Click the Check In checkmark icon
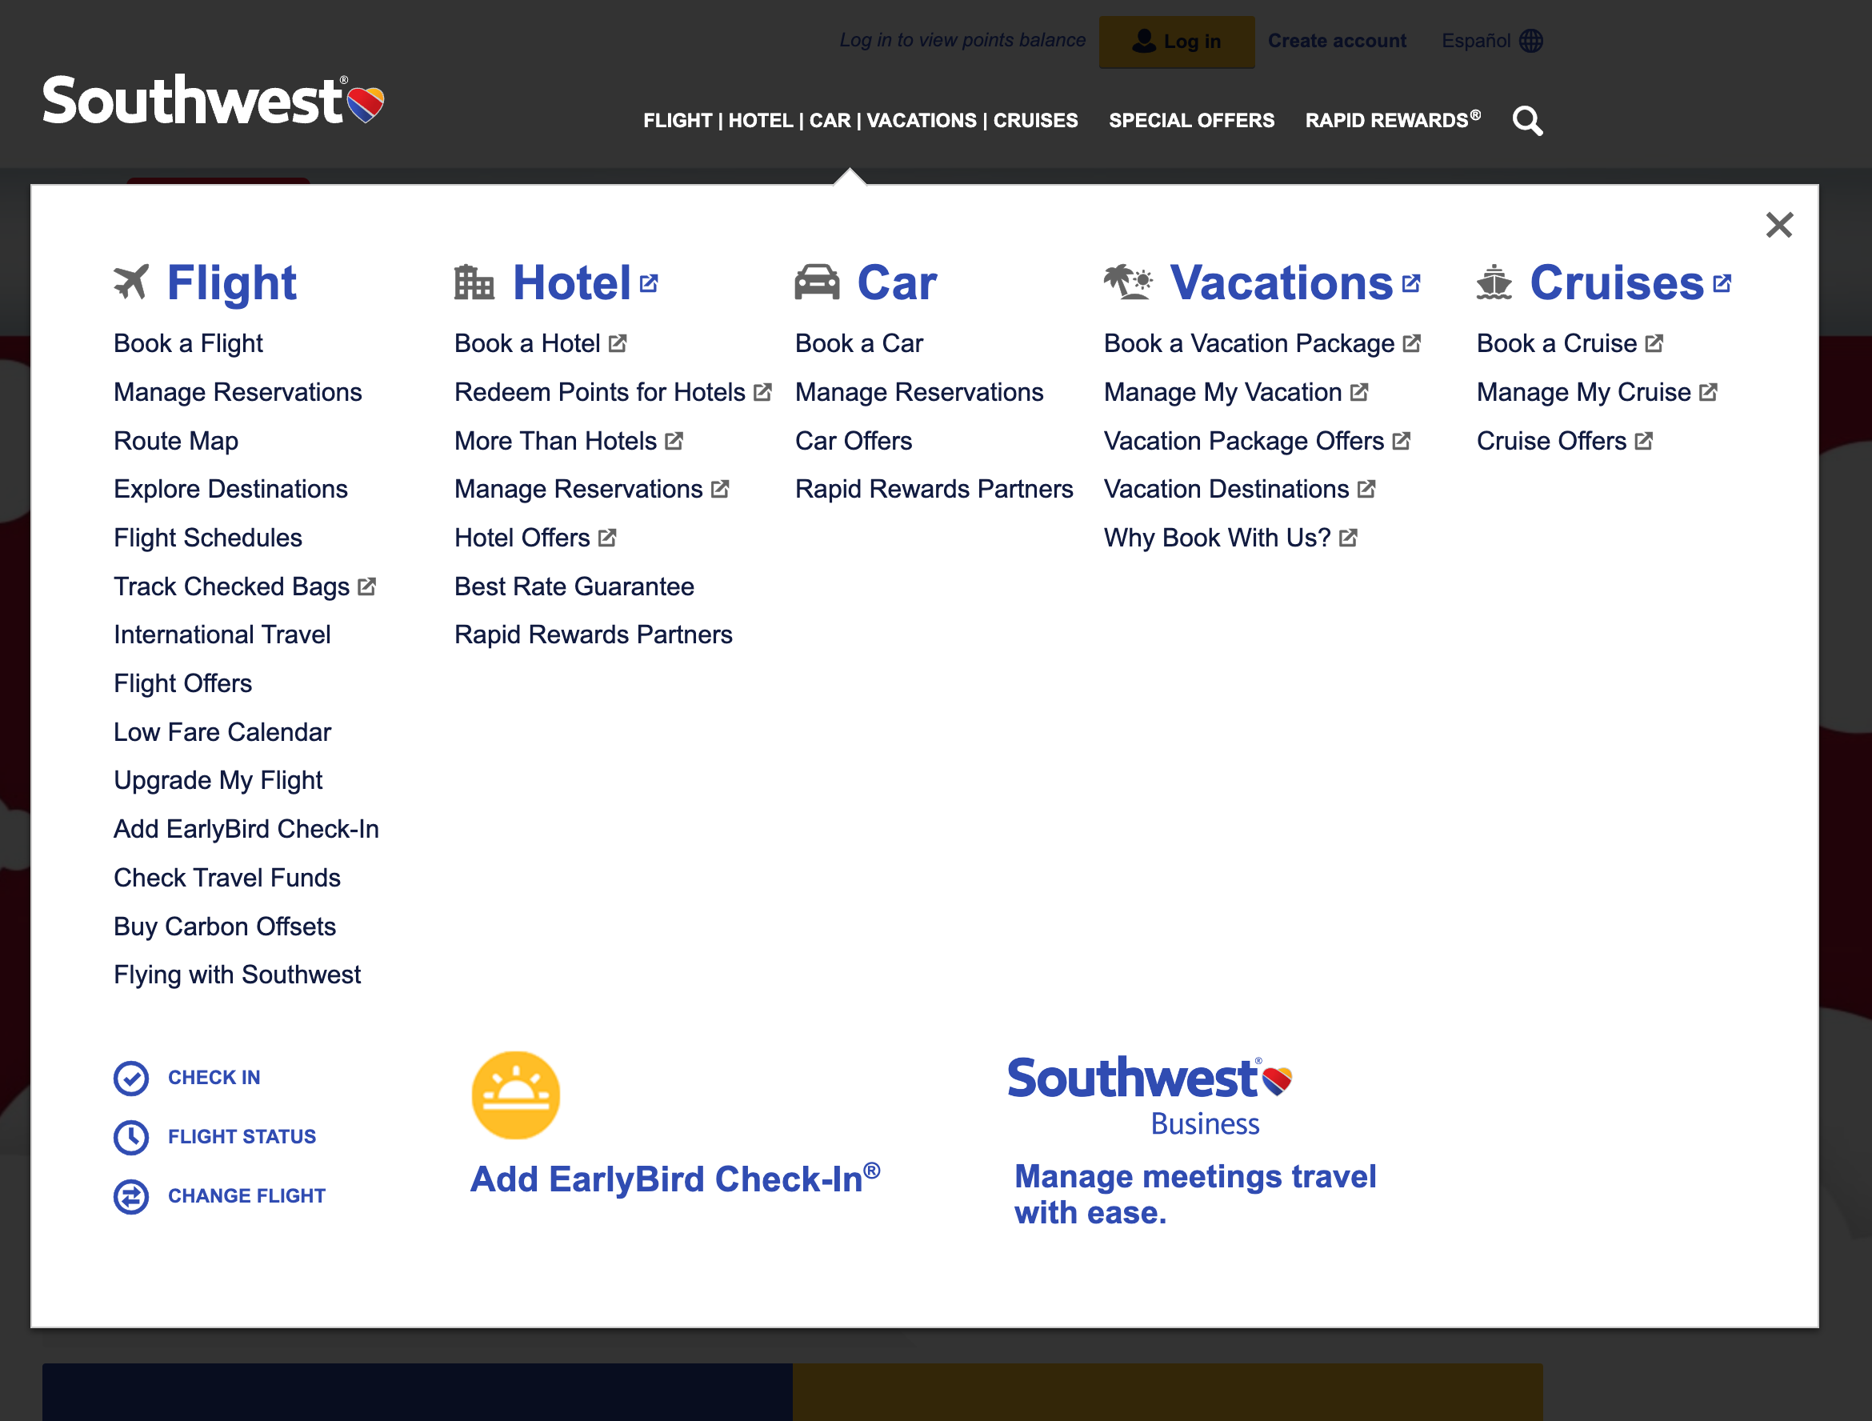The image size is (1872, 1421). pyautogui.click(x=131, y=1078)
